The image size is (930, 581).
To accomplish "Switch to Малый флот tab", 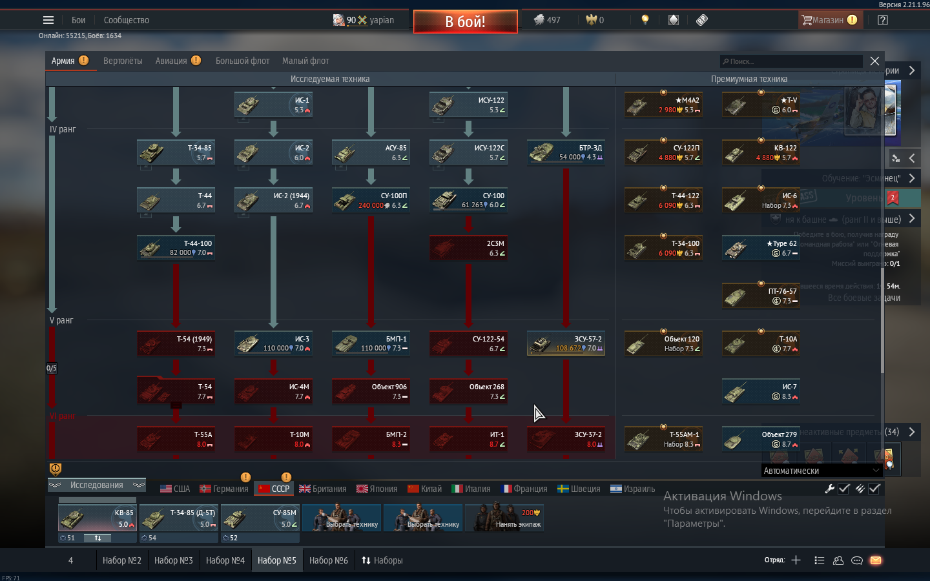I will 305,61.
